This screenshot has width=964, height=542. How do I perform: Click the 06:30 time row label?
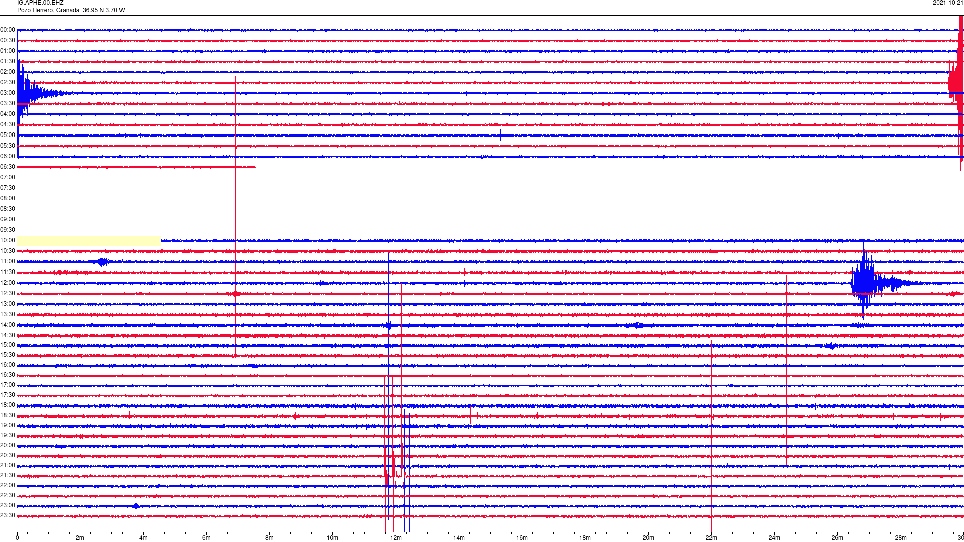(x=8, y=167)
